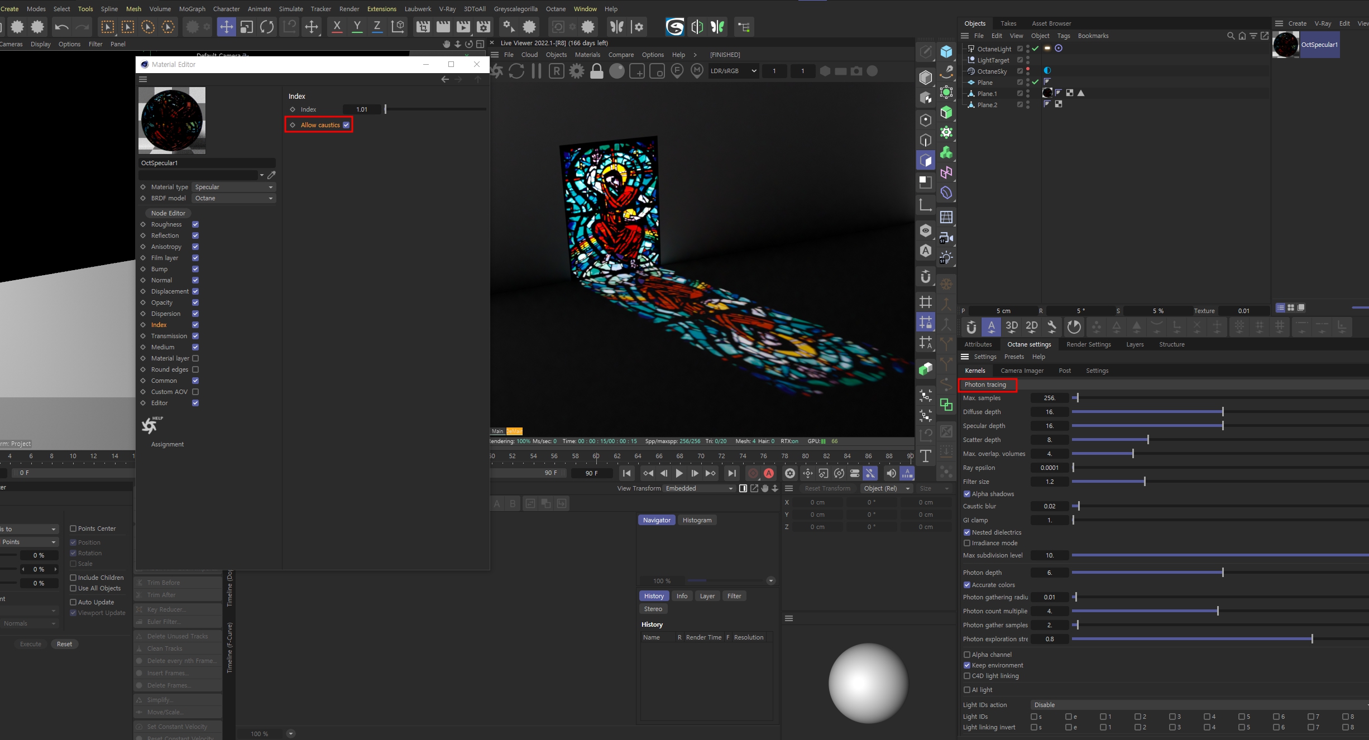Image resolution: width=1369 pixels, height=740 pixels.
Task: Click the Reset button in left panel
Action: click(64, 644)
